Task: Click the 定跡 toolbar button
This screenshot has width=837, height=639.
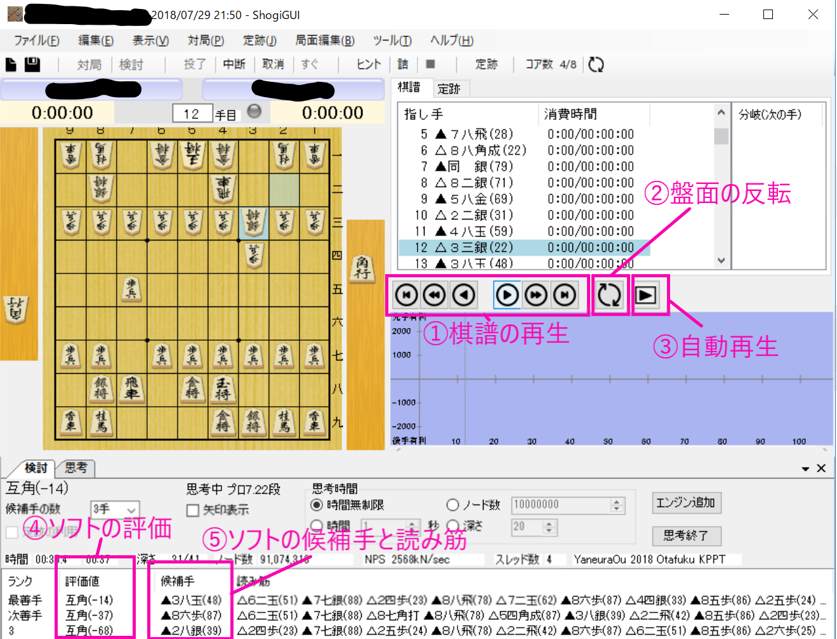Action: [487, 64]
